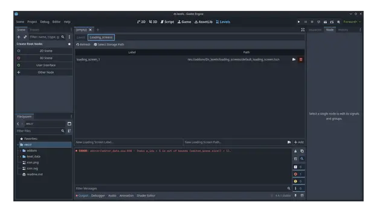377x217 pixels.
Task: Open Scene dock extra options menu
Action: [x=69, y=37]
